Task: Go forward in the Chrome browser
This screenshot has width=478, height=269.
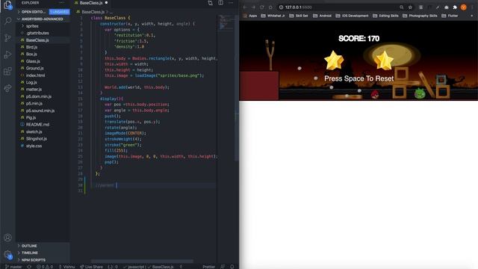Action: tap(253, 7)
